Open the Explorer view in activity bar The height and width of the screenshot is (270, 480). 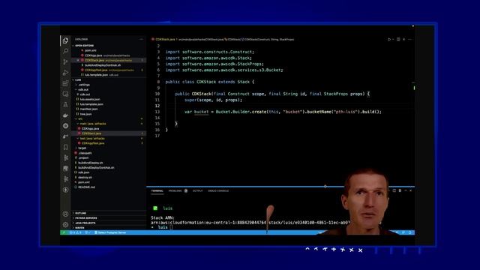click(x=65, y=40)
